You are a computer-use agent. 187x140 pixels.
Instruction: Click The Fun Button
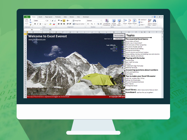point(119,36)
